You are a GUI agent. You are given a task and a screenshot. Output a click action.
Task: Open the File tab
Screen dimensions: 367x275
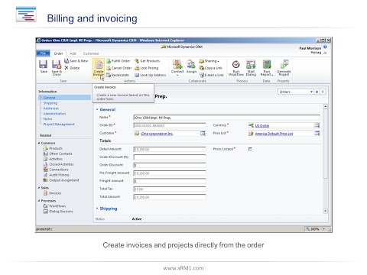coord(43,53)
